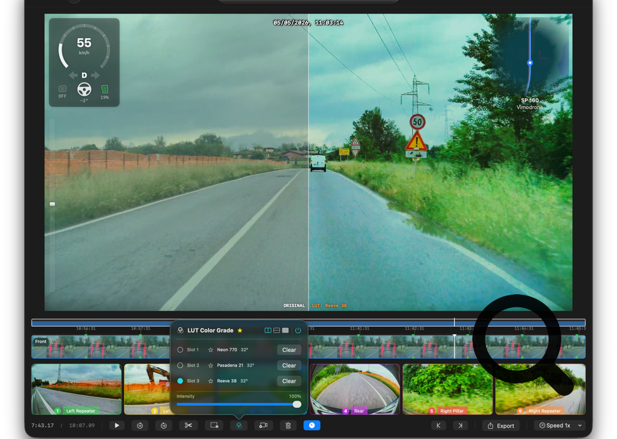
Task: Export the current clip
Action: (501, 426)
